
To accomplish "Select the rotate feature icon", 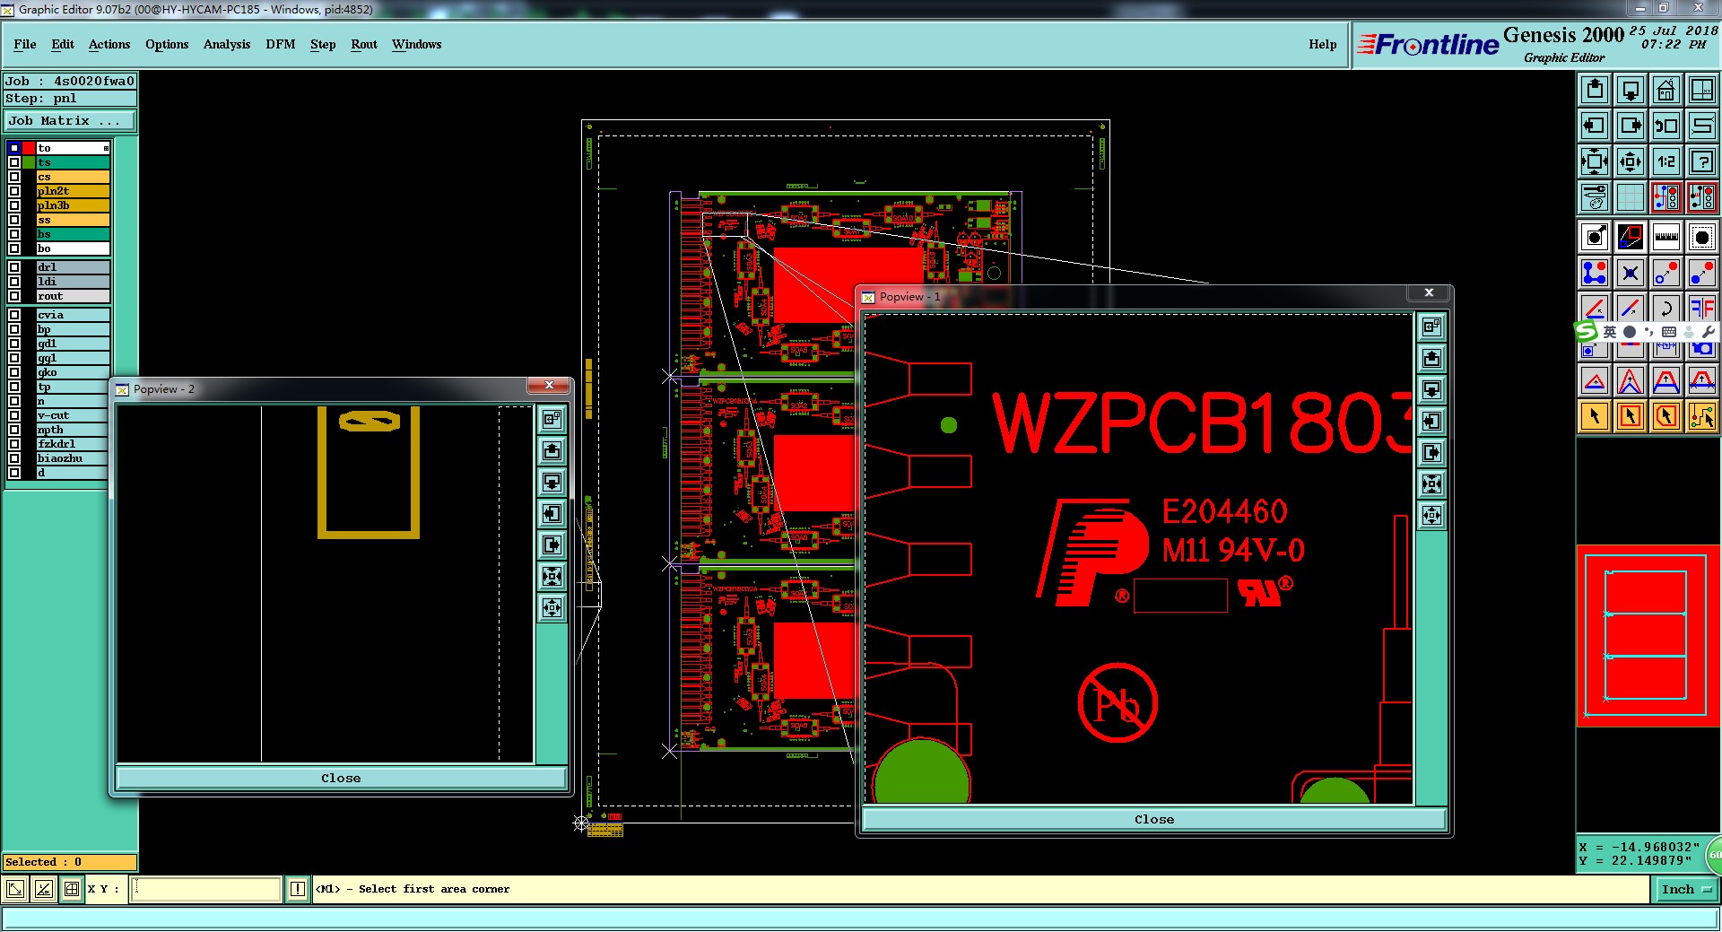I will point(1665,309).
